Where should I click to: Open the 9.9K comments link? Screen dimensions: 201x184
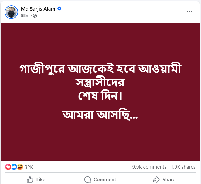(x=149, y=167)
